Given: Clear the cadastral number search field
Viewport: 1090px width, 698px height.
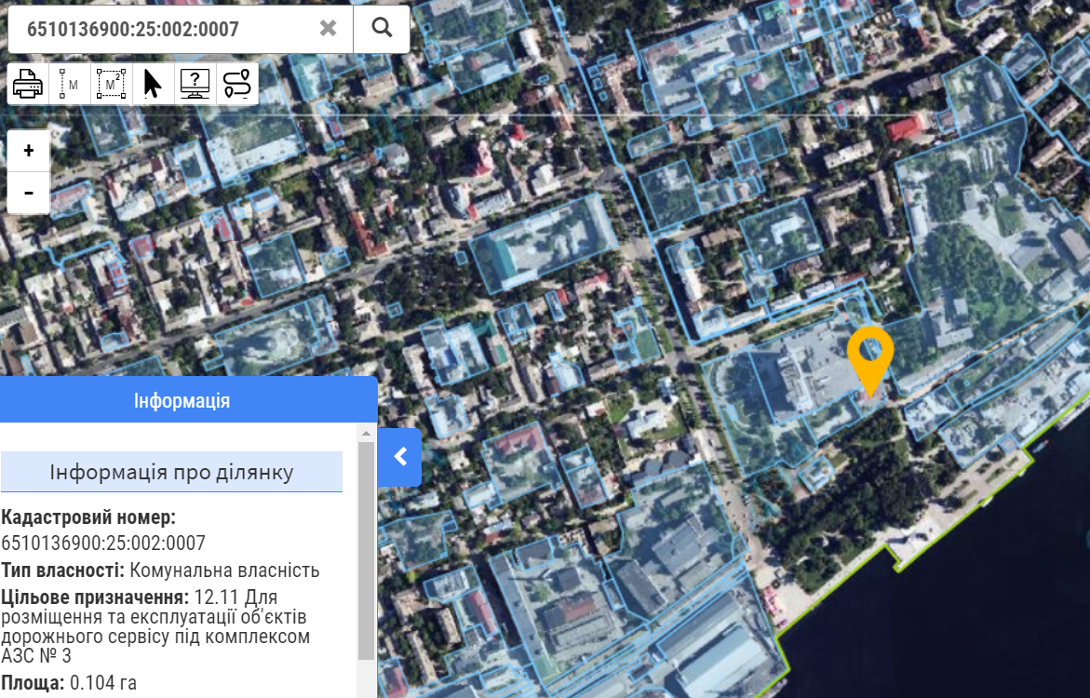Looking at the screenshot, I should [x=328, y=28].
